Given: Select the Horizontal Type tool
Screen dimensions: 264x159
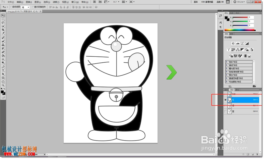Looking at the screenshot, I should pyautogui.click(x=3, y=70).
